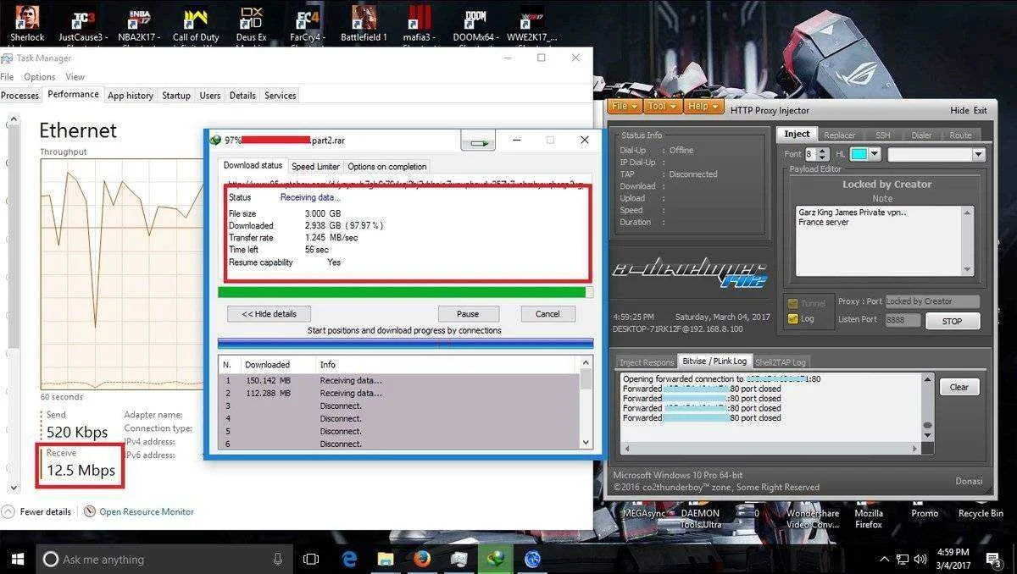Click green arrow button in download dialog title
This screenshot has height=574, width=1017.
478,141
